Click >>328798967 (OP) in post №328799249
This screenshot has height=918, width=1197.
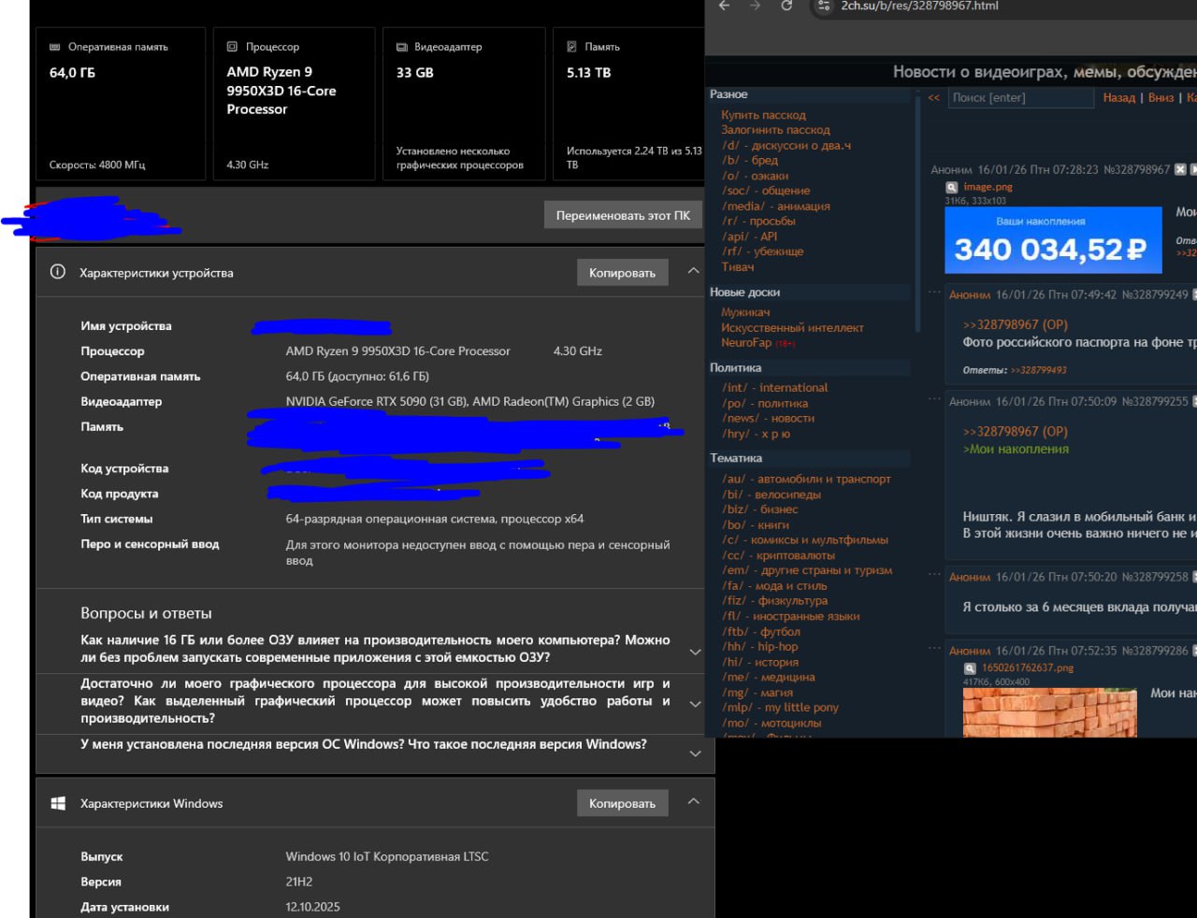tap(1015, 324)
